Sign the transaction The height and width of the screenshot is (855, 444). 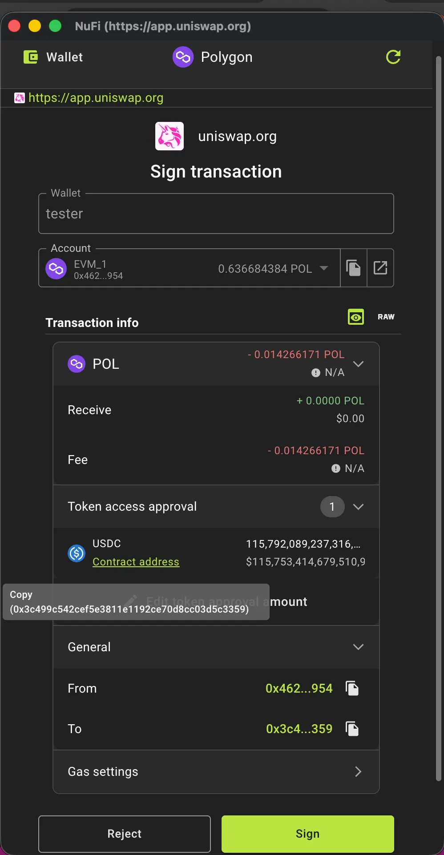[307, 834]
